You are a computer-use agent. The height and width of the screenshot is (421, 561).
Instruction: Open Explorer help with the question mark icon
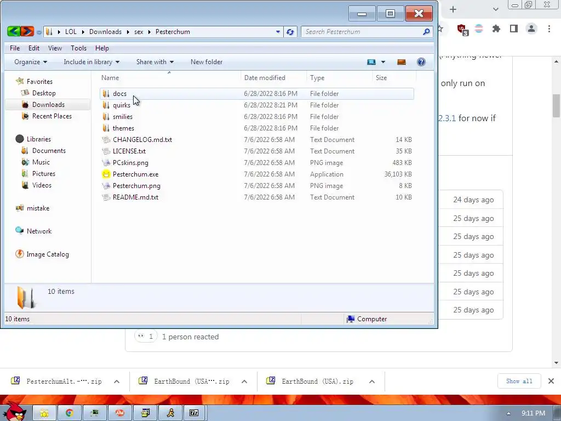421,62
